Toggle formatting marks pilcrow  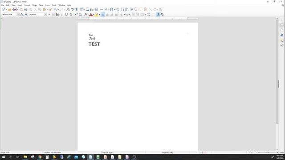click(x=77, y=9)
